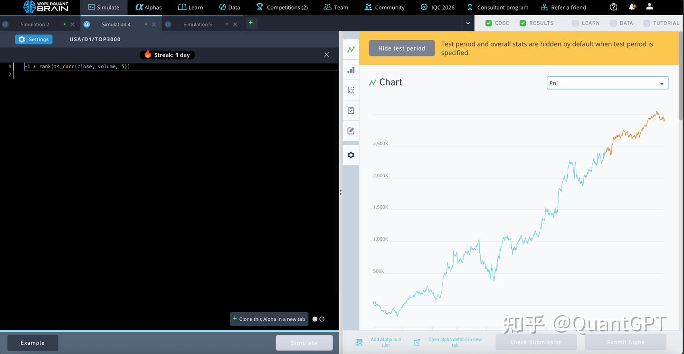This screenshot has height=354, width=684.
Task: Open the notifications bell
Action: coord(632,7)
